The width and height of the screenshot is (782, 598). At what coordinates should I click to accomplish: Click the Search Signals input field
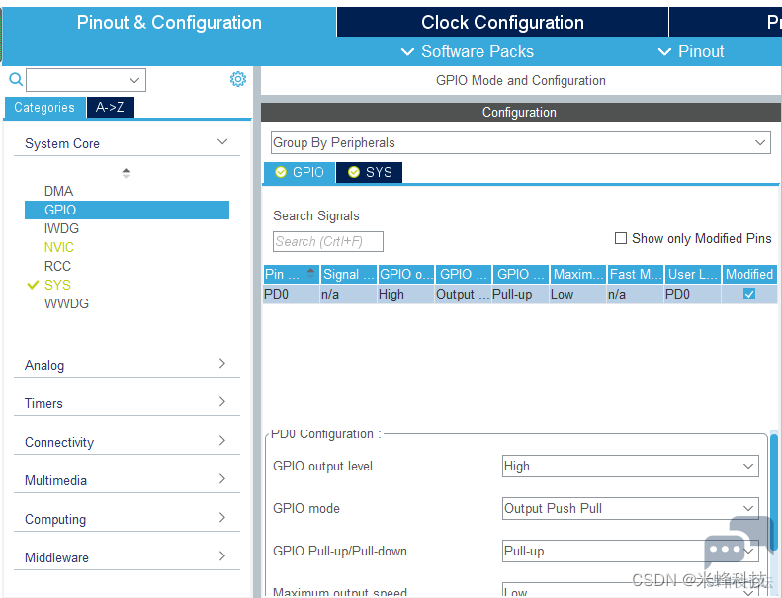click(327, 241)
